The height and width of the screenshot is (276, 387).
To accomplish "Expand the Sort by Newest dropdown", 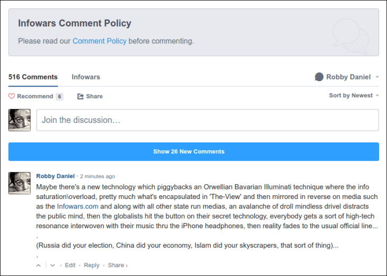I will [x=354, y=96].
